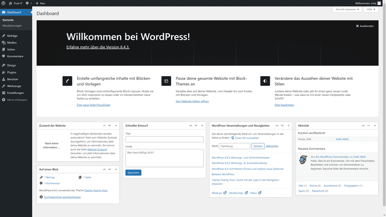Move Aktivität widget up
Viewport: 386px width, 217px height.
[363, 126]
